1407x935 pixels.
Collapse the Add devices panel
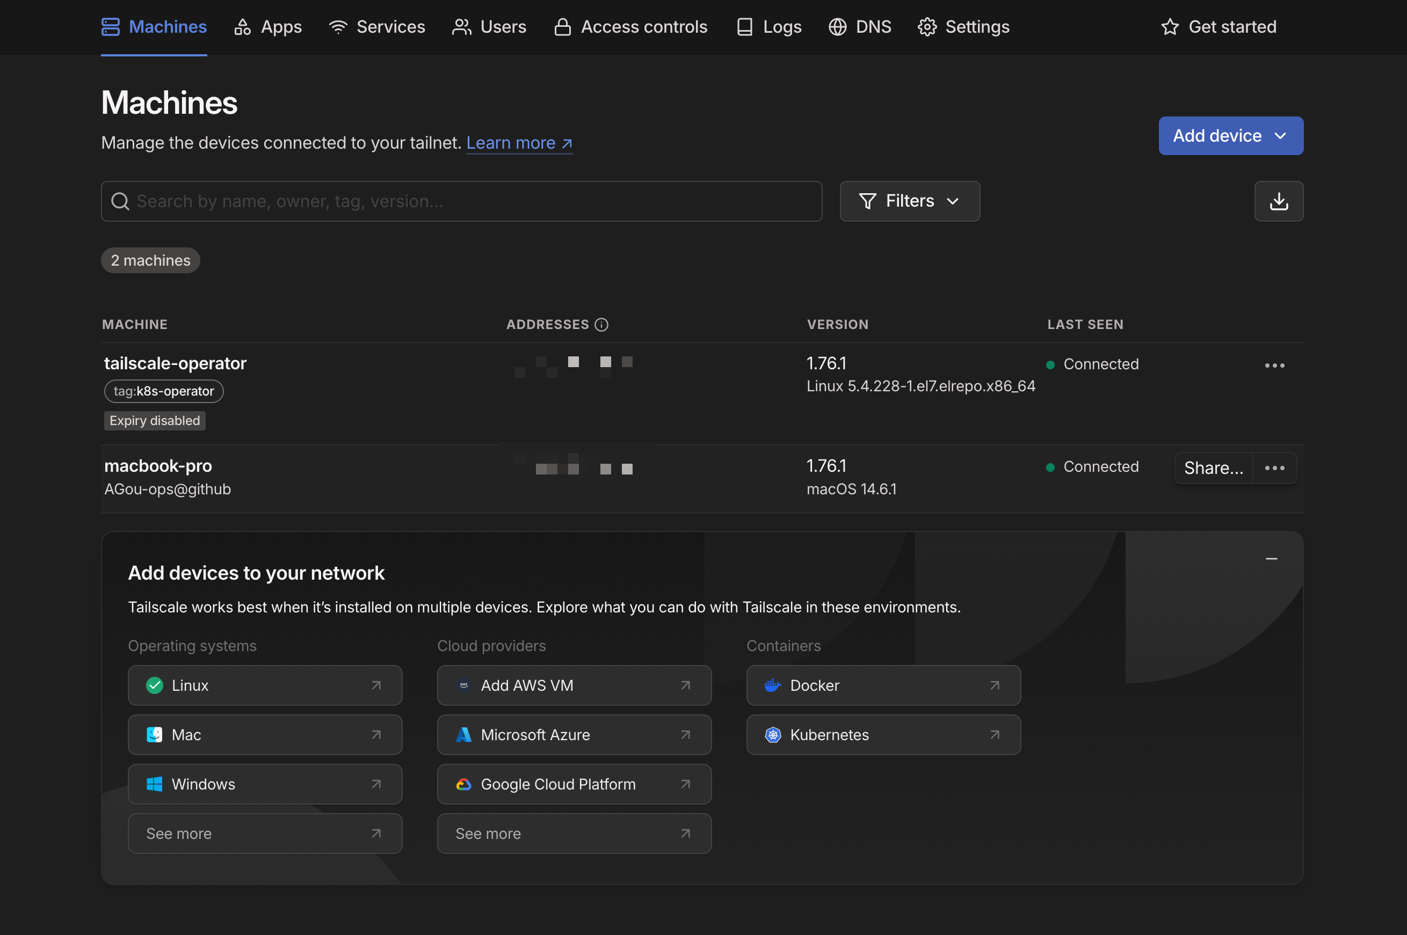pos(1271,559)
